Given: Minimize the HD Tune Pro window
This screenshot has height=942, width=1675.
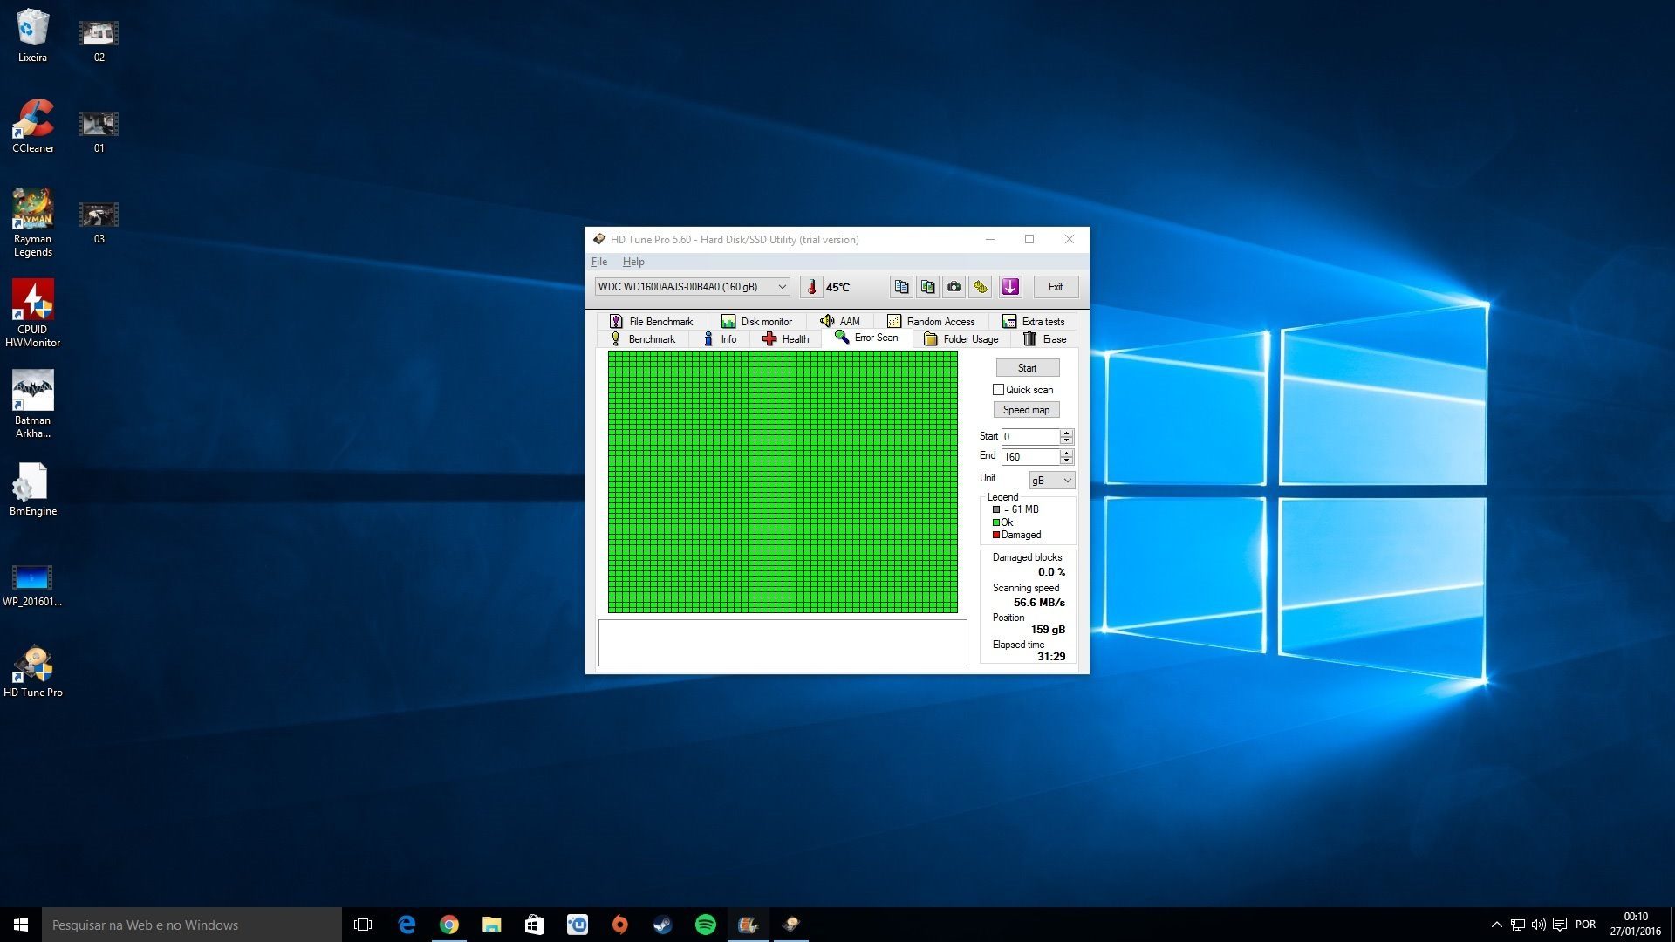Looking at the screenshot, I should [990, 239].
